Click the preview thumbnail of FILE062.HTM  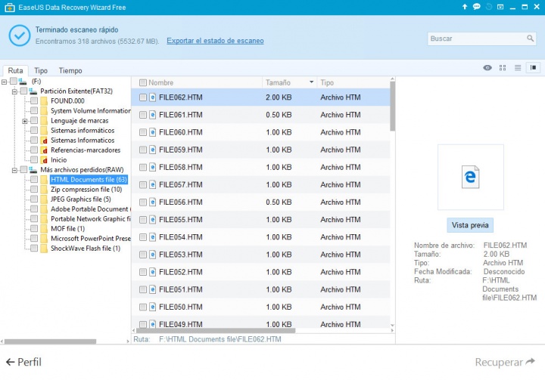coord(471,177)
